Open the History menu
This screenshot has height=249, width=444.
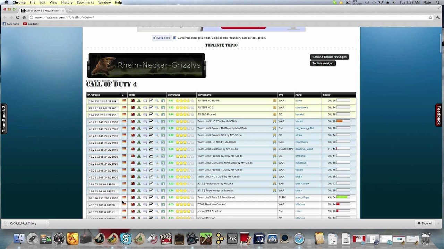tap(67, 2)
